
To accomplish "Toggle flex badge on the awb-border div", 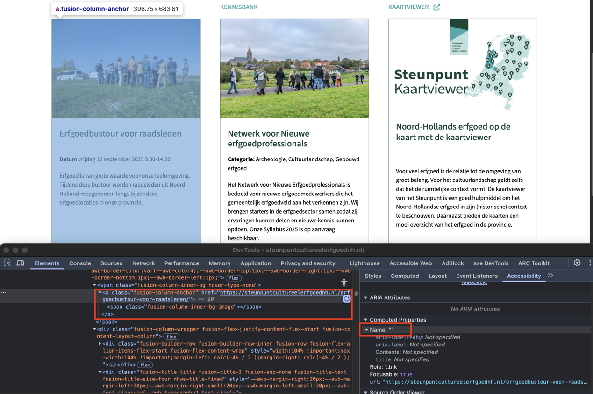I will click(234, 278).
